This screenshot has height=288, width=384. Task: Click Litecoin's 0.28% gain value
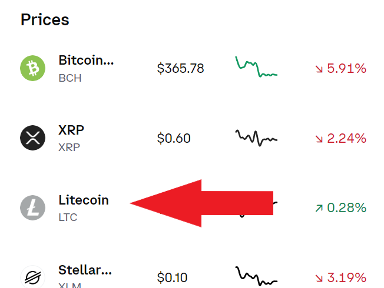tap(340, 208)
